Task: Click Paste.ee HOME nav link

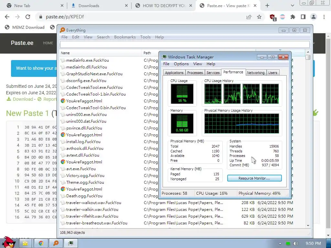Action: [48, 43]
